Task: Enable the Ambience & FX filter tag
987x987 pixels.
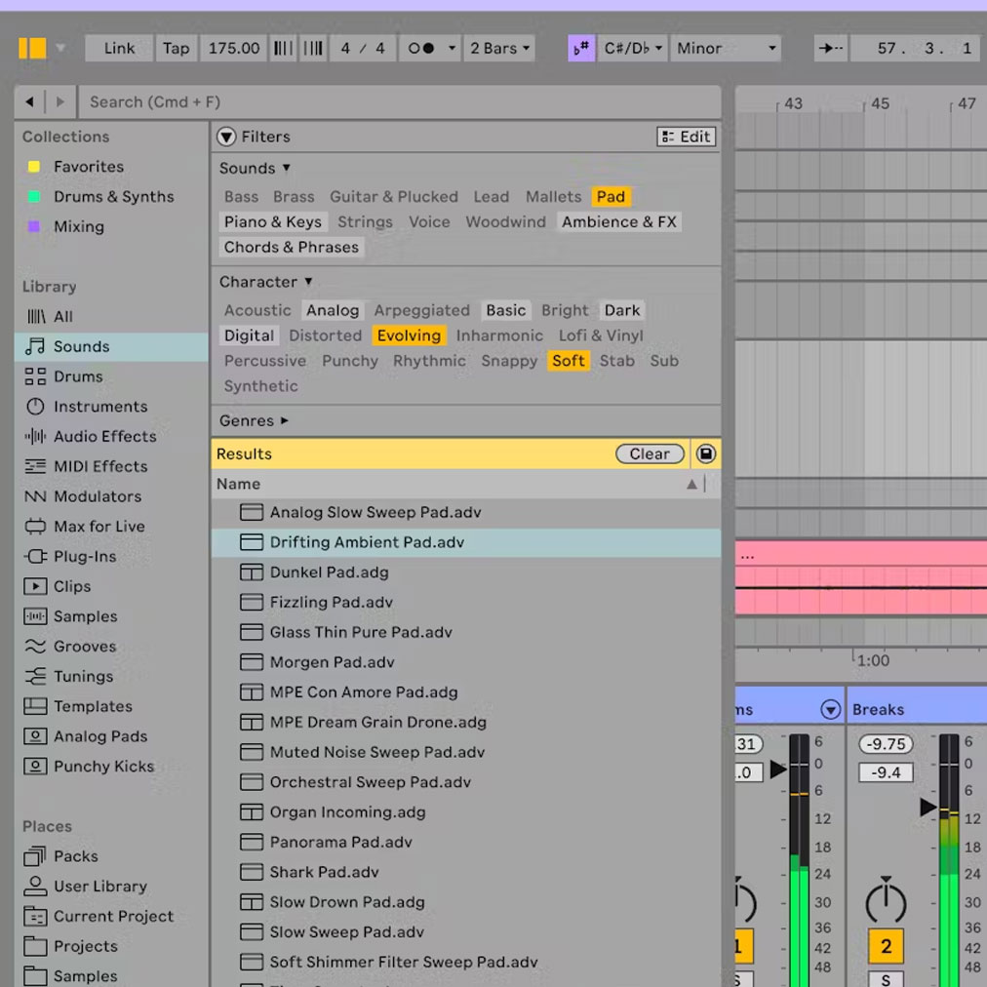Action: point(618,221)
